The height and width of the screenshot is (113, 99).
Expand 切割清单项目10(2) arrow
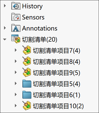(x=16, y=106)
